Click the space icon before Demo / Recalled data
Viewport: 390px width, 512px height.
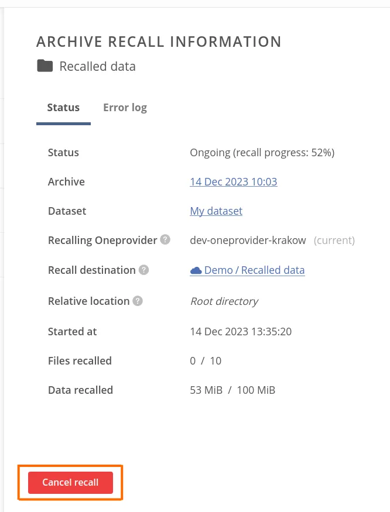[x=196, y=270]
